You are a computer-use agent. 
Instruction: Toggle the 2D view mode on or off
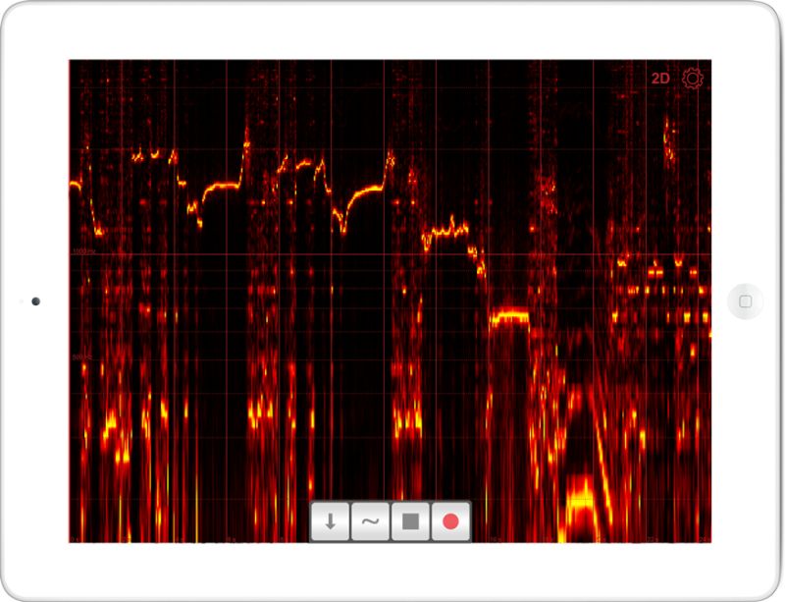[x=661, y=76]
